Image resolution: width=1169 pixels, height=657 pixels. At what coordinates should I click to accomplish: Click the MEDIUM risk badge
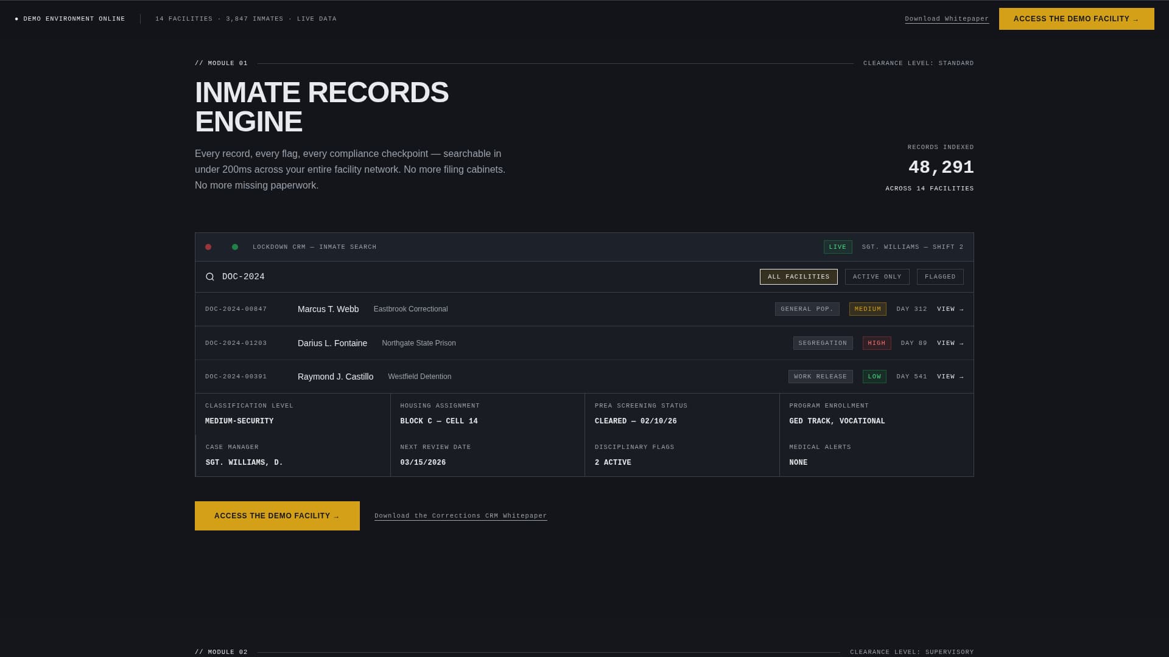868,309
